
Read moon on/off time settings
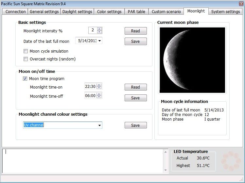[x=136, y=87]
